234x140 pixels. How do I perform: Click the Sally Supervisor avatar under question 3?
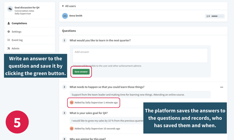[x=72, y=129]
